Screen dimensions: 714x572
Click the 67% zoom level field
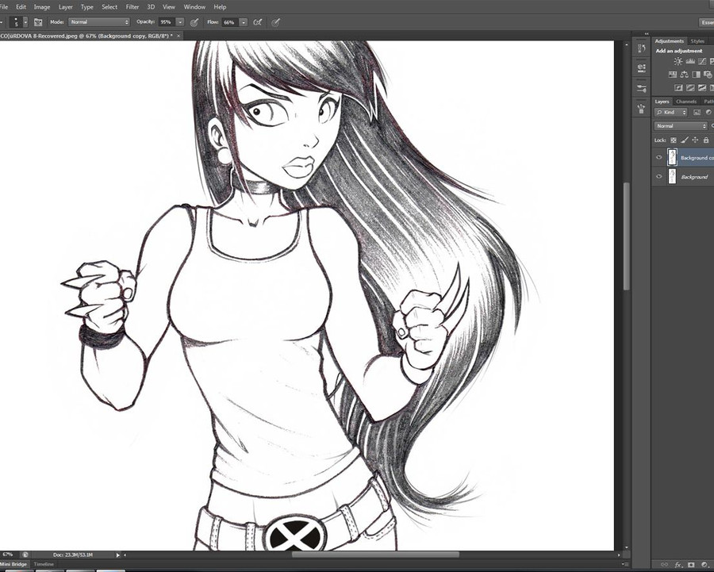point(8,555)
